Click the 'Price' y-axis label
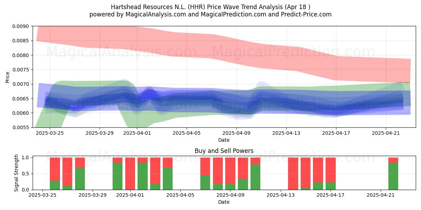This screenshot has height=210, width=421. pos(8,77)
